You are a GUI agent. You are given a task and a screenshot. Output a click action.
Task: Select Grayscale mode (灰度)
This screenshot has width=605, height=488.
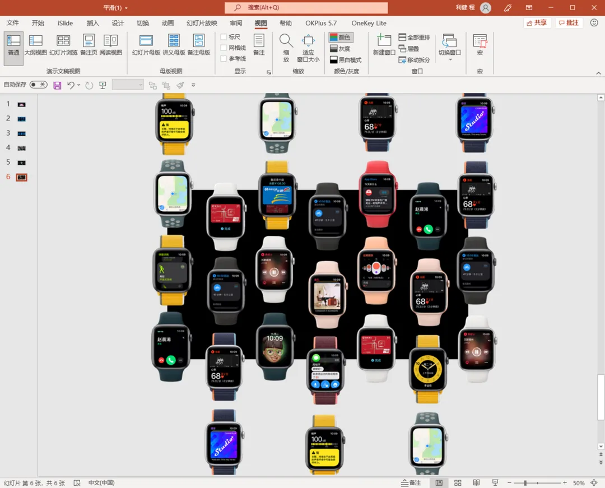coord(341,49)
